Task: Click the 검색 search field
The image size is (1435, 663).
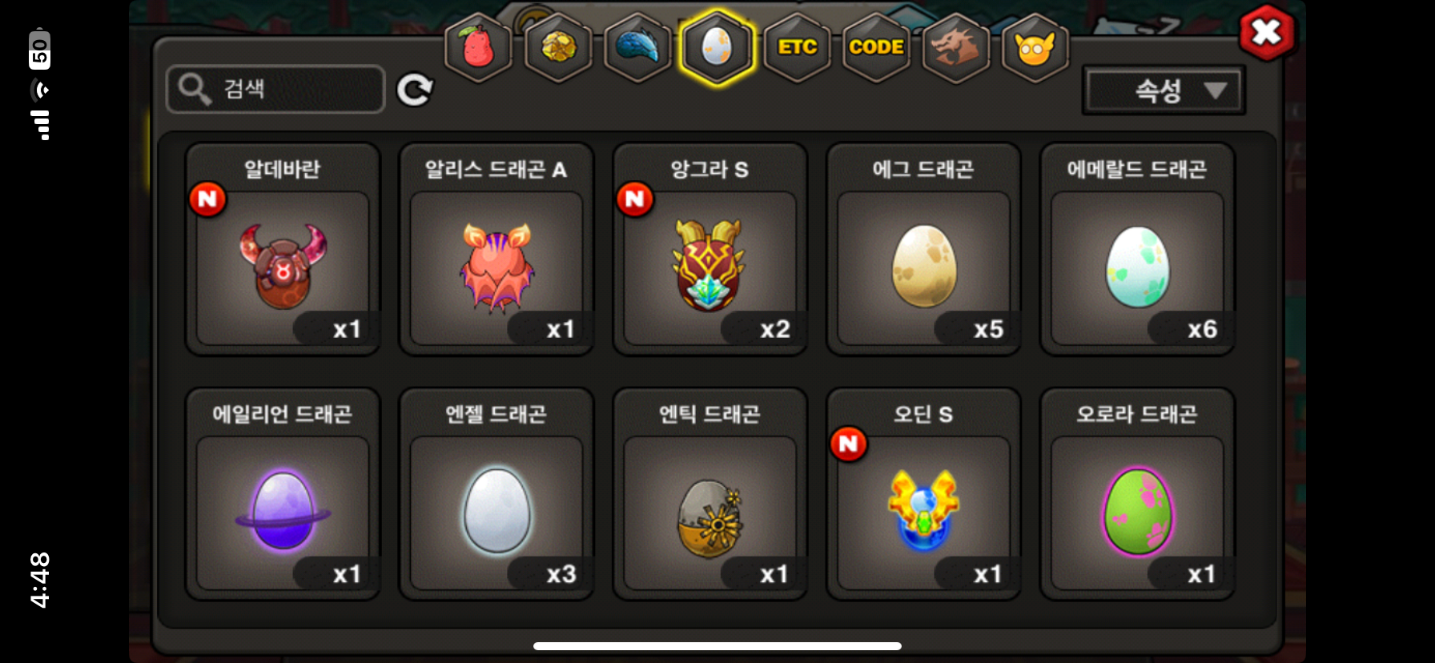Action: pyautogui.click(x=275, y=89)
